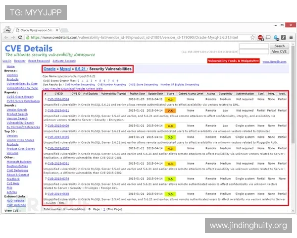Image resolution: width=297 pixels, height=238 pixels.
Task: Open CVSS Score Report in sidebar
Action: click(20, 97)
